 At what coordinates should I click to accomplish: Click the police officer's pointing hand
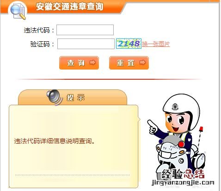point(152,127)
